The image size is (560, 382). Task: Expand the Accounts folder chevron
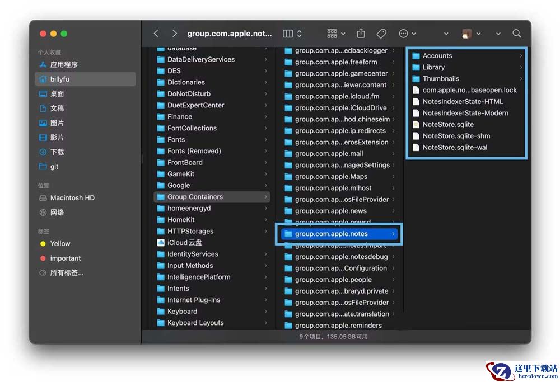tap(521, 56)
